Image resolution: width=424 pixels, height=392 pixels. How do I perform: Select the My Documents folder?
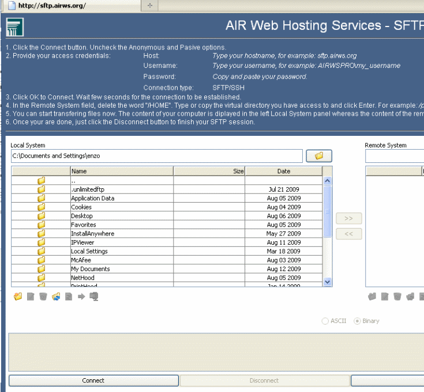point(90,269)
